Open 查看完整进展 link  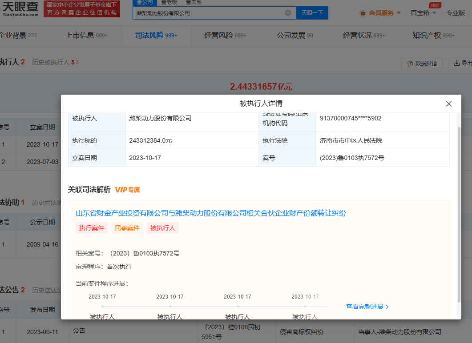coord(367,307)
